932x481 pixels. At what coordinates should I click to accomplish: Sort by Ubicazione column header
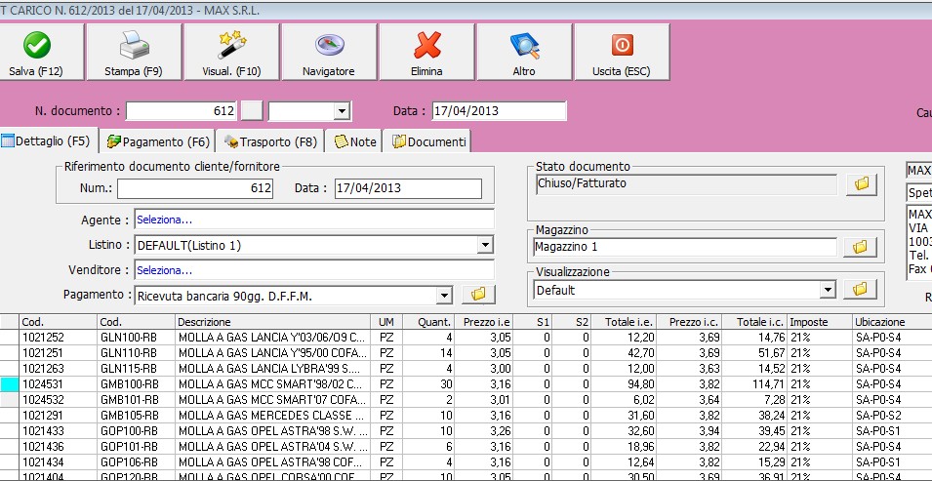pos(892,322)
